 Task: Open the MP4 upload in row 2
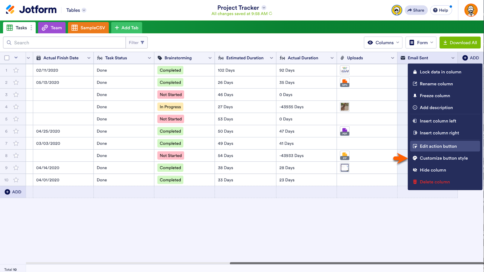pyautogui.click(x=345, y=83)
